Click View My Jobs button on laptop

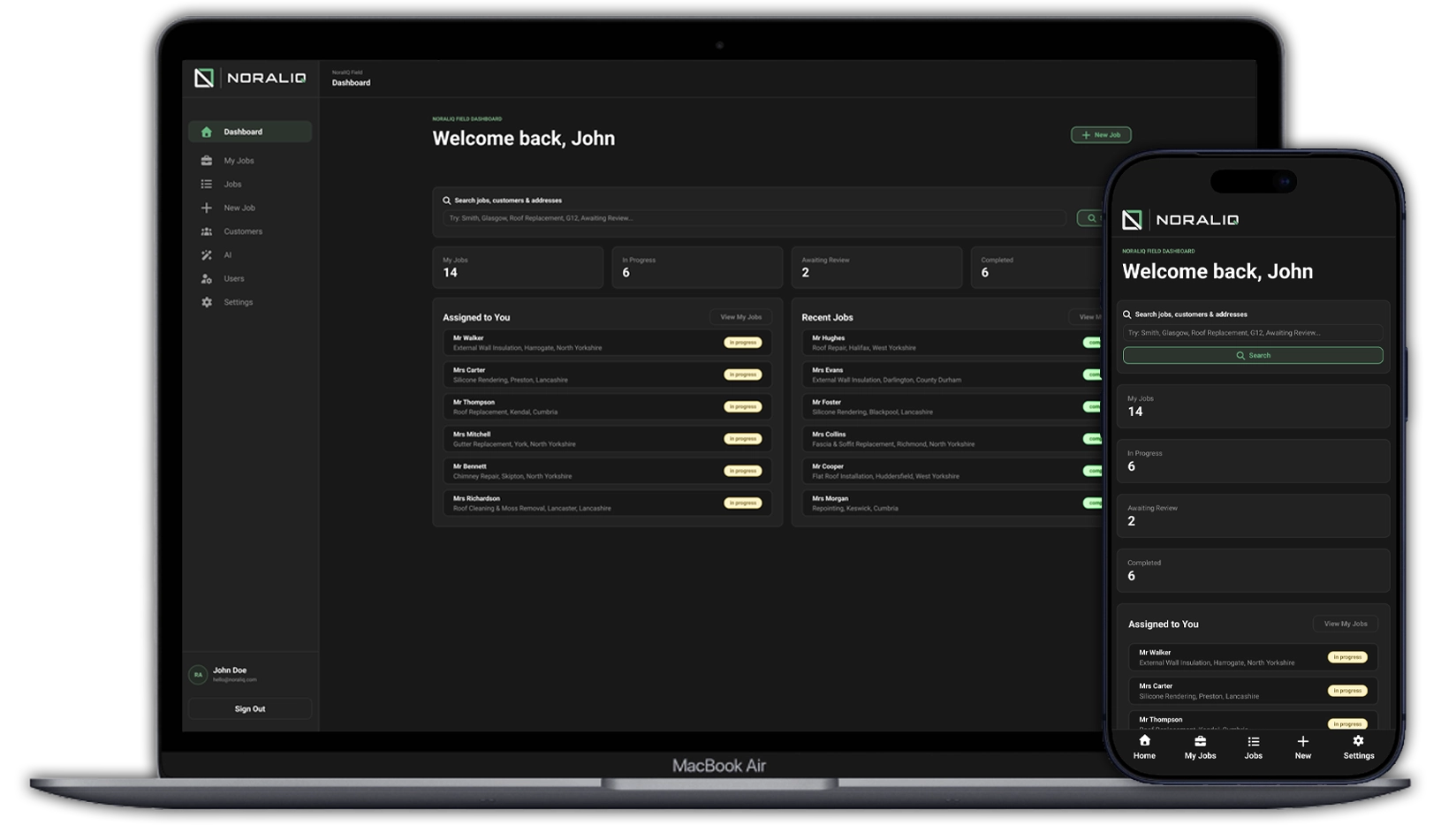coord(740,317)
